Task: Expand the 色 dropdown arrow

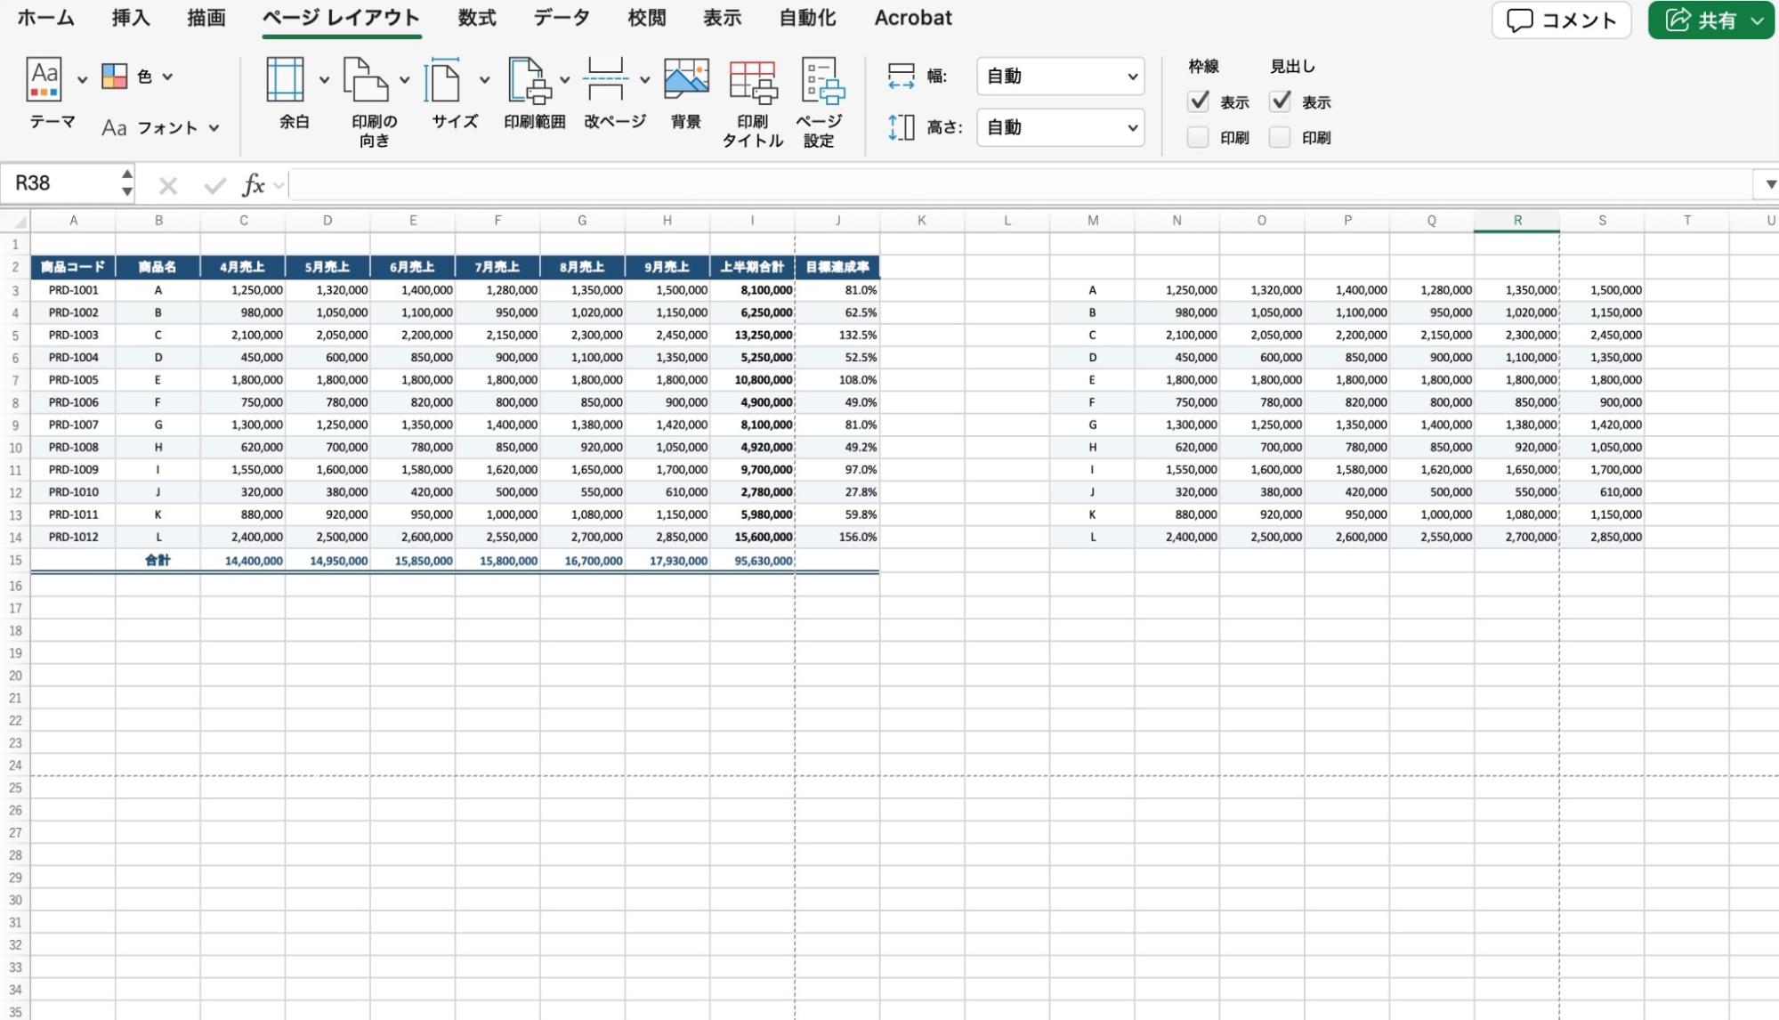Action: point(167,77)
